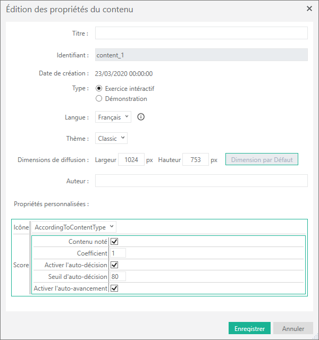
Task: Select the Exercice intéractif radio button
Action: pos(99,89)
